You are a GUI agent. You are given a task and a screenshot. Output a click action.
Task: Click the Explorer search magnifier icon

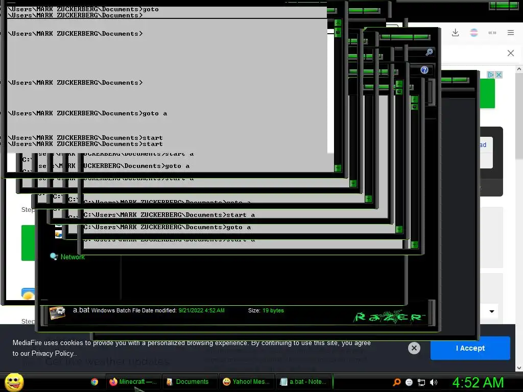[x=429, y=52]
